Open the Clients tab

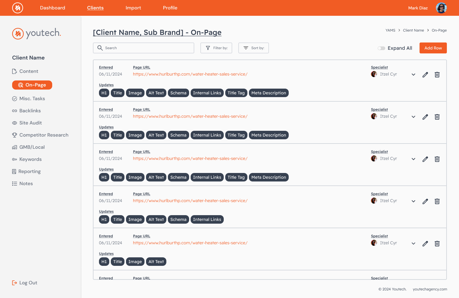pos(95,8)
